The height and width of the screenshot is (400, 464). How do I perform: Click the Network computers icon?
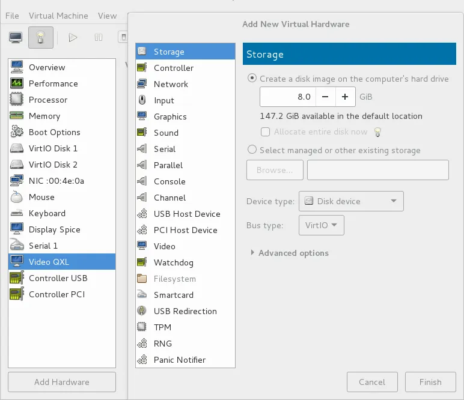(x=142, y=84)
